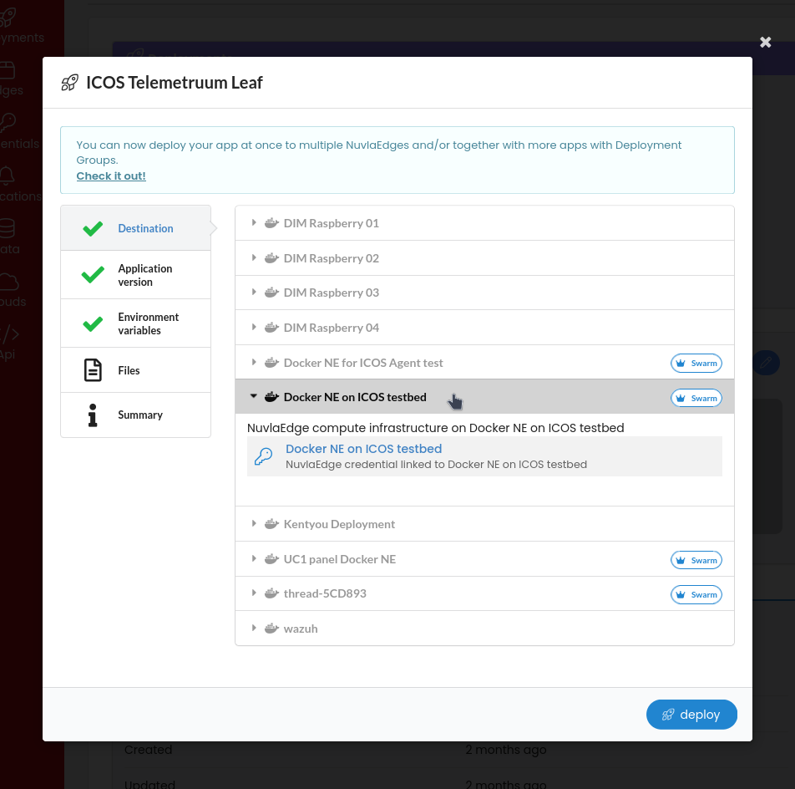Expand UC1 panel Docker NE arrow

pyautogui.click(x=254, y=558)
